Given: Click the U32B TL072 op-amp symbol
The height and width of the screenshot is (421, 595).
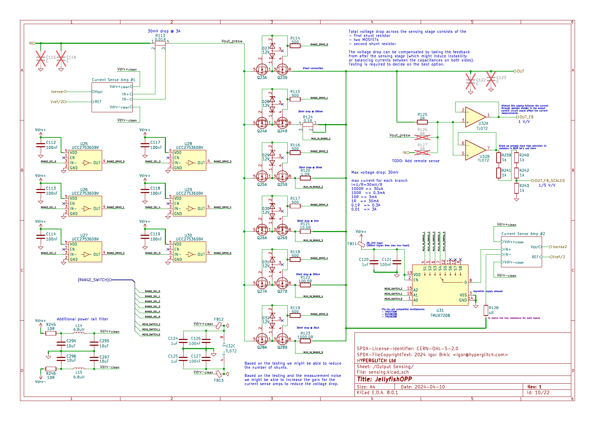Looking at the screenshot, I should click(x=475, y=150).
